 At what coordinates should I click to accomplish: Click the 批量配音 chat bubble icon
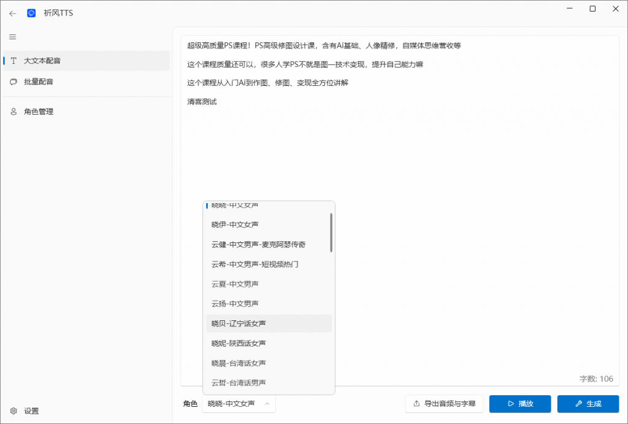pos(13,82)
